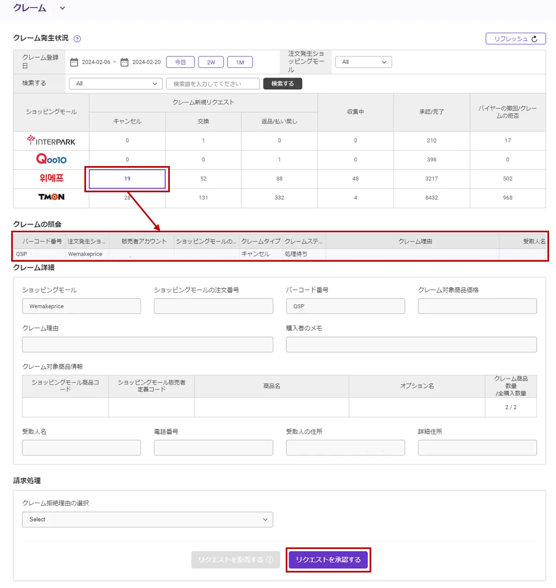Image resolution: width=556 pixels, height=588 pixels.
Task: Click the クレーム対象商品価格 field
Action: pos(477,307)
